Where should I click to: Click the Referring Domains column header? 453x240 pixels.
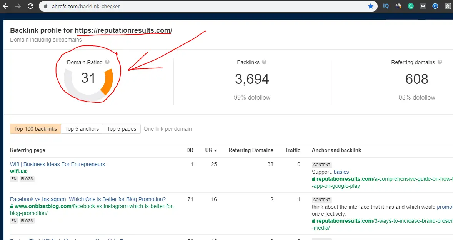tap(251, 150)
